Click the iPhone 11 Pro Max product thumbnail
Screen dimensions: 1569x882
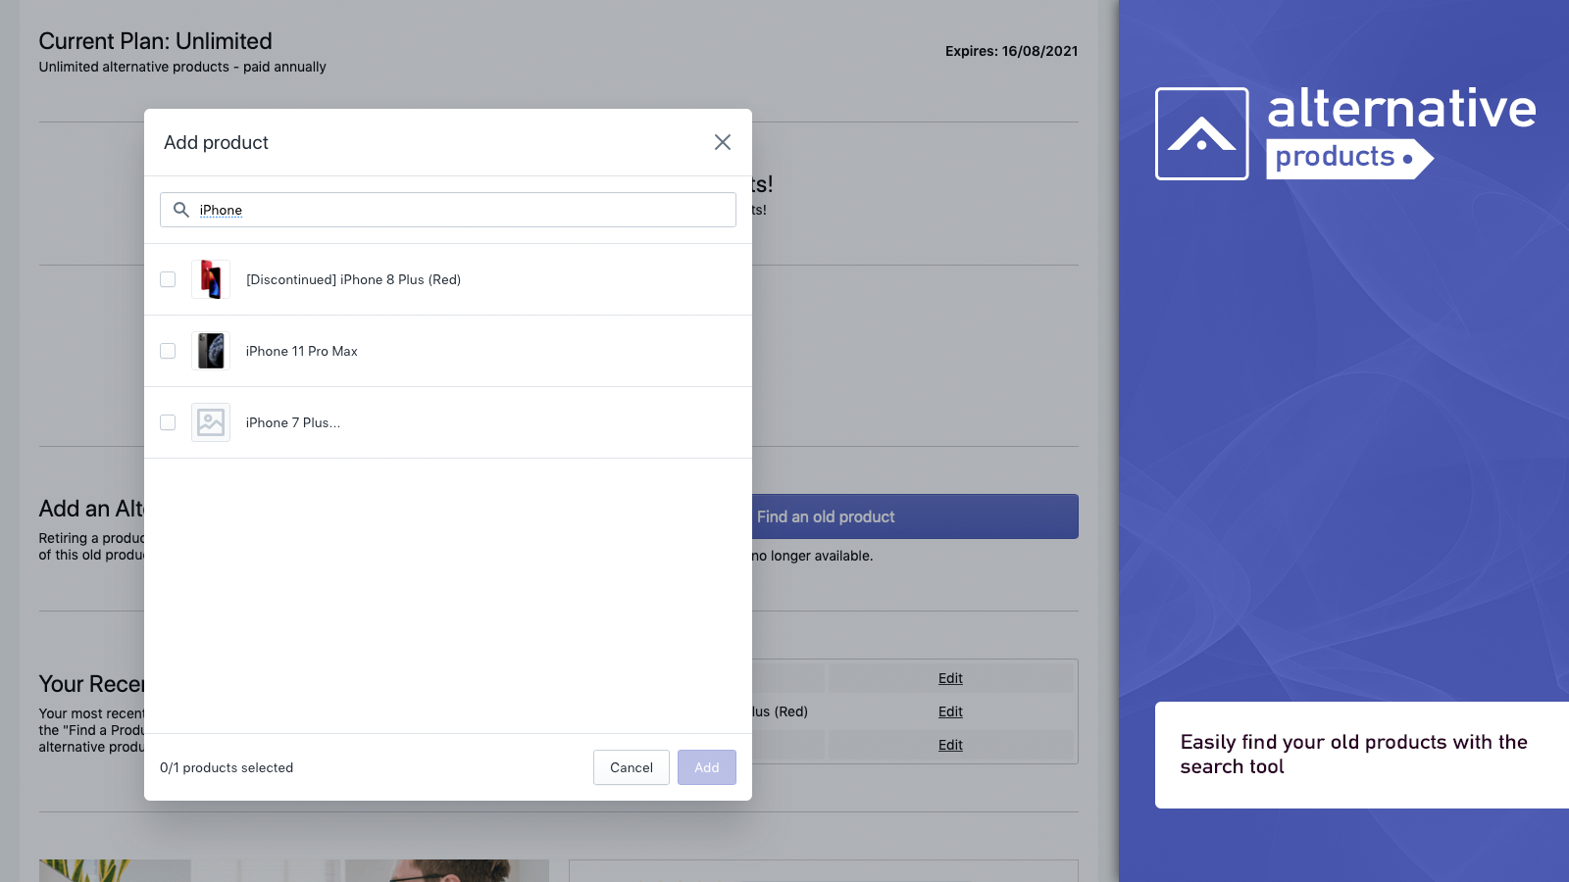(210, 351)
